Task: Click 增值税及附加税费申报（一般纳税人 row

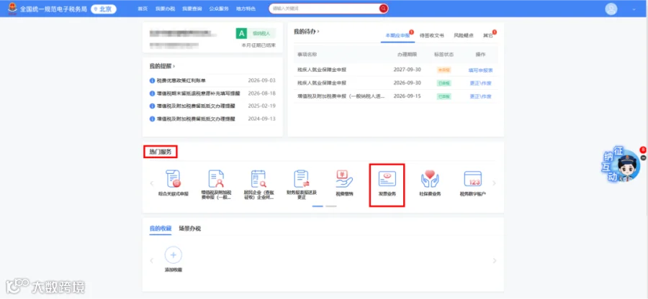Action: tap(341, 96)
